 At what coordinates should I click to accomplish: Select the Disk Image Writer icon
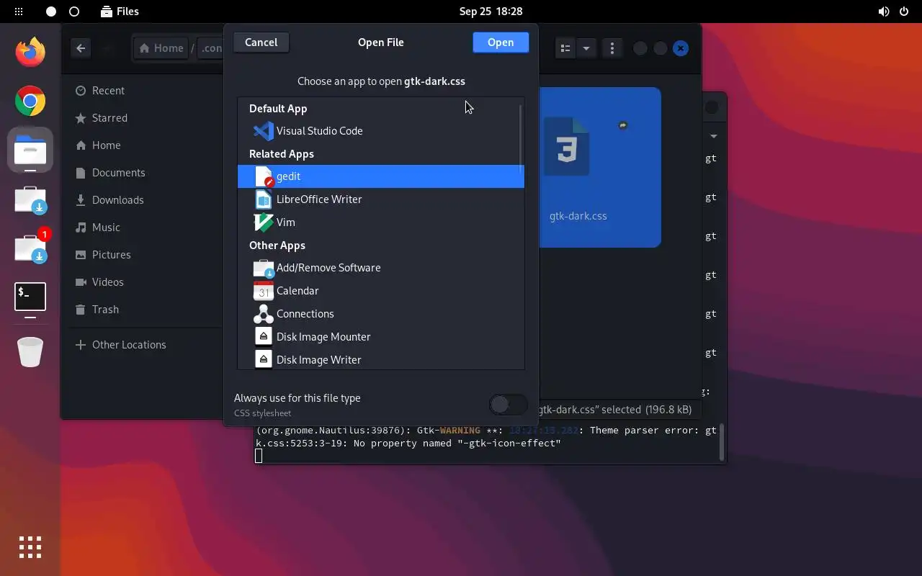pyautogui.click(x=264, y=360)
